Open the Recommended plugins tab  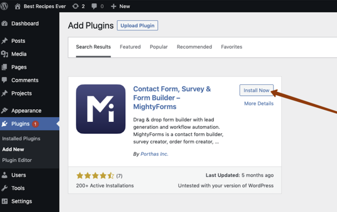click(x=194, y=47)
